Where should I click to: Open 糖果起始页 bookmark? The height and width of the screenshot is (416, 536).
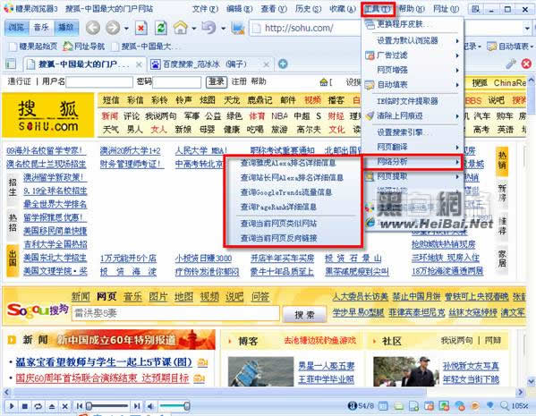point(33,47)
